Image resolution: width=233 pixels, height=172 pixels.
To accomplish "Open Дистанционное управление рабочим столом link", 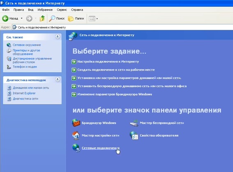I will click(32, 60).
